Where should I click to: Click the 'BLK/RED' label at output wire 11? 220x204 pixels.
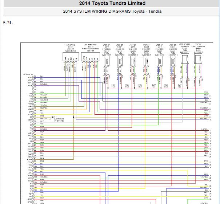click(x=204, y=129)
